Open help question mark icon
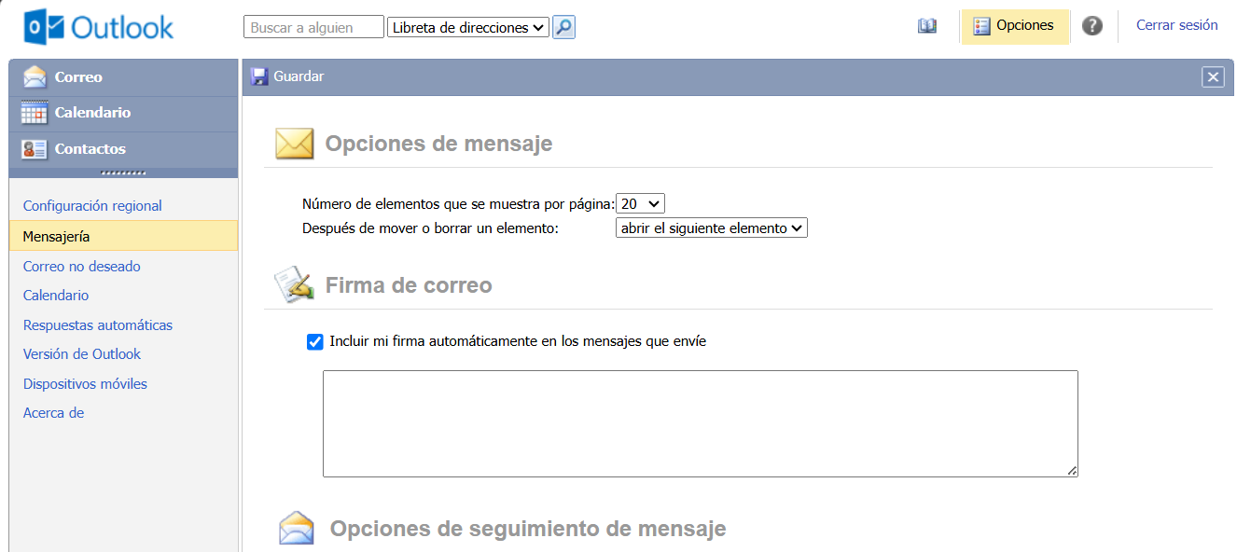1237x552 pixels. [1092, 26]
